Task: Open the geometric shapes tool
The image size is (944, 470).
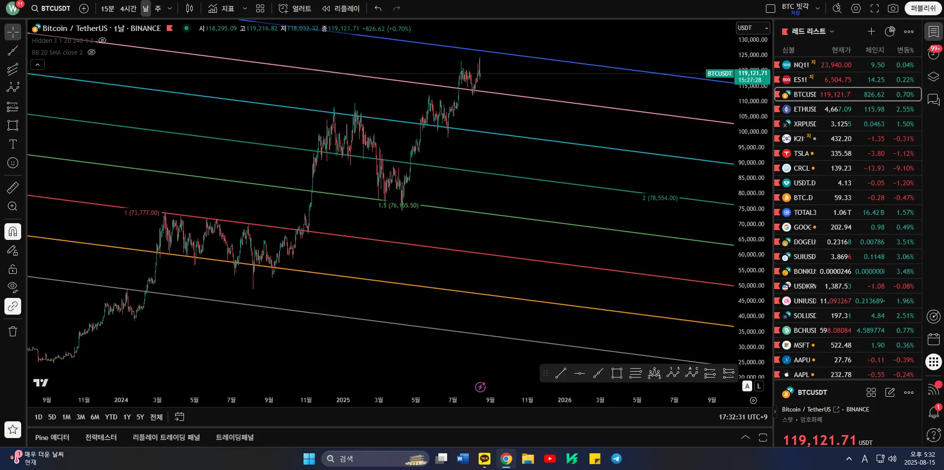Action: click(x=13, y=125)
